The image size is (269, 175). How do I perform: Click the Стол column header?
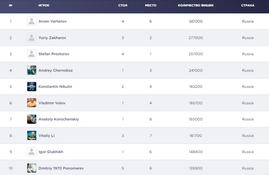123,5
